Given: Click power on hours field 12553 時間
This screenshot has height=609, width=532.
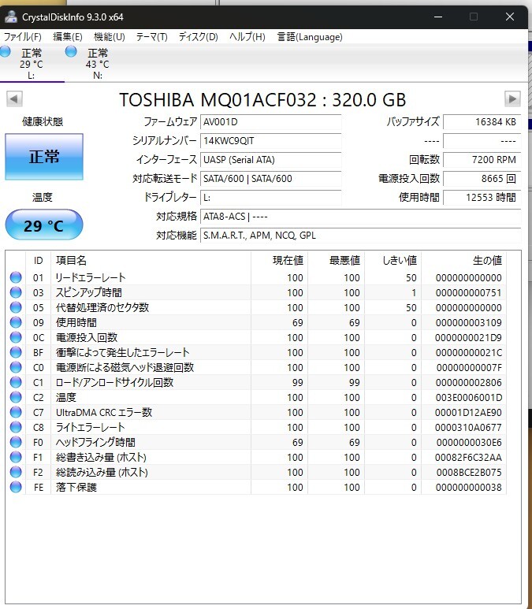Looking at the screenshot, I should 482,197.
